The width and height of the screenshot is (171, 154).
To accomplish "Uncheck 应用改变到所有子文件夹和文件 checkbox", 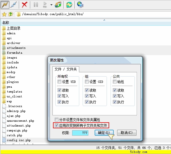I will [57, 125].
